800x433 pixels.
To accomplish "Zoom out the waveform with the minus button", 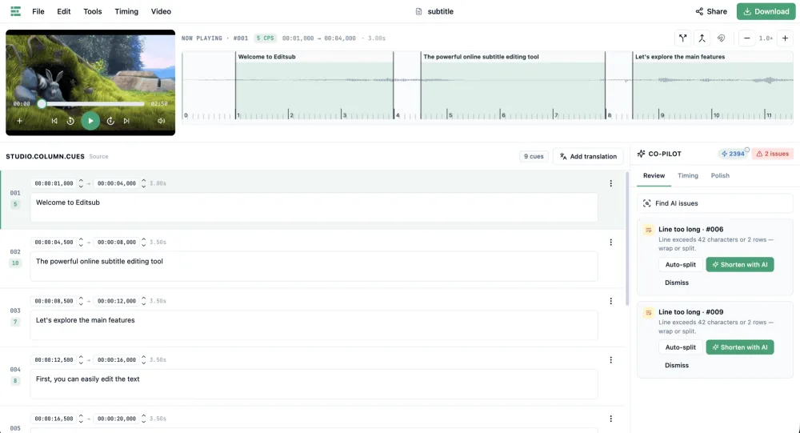I will coord(746,38).
